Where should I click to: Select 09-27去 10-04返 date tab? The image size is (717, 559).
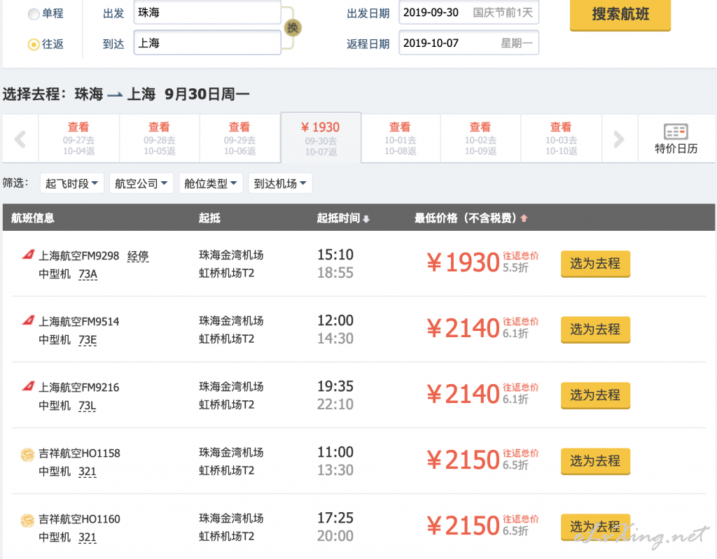coord(78,139)
